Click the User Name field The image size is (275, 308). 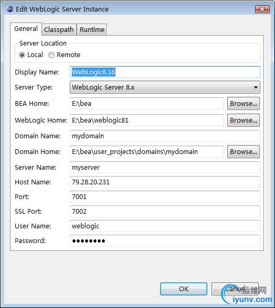[x=165, y=226]
